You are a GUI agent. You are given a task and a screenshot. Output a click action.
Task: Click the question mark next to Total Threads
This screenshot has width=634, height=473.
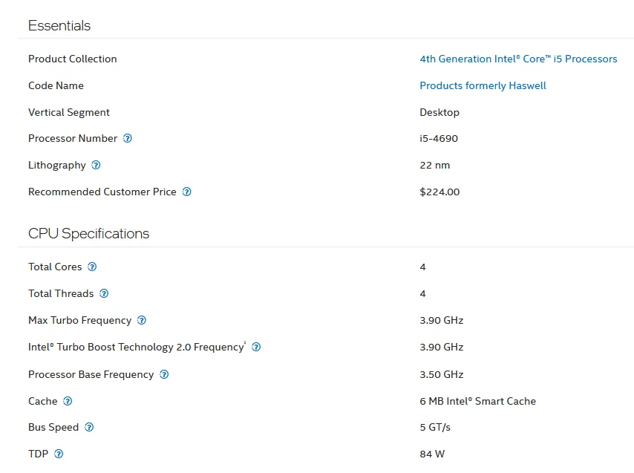(x=104, y=293)
